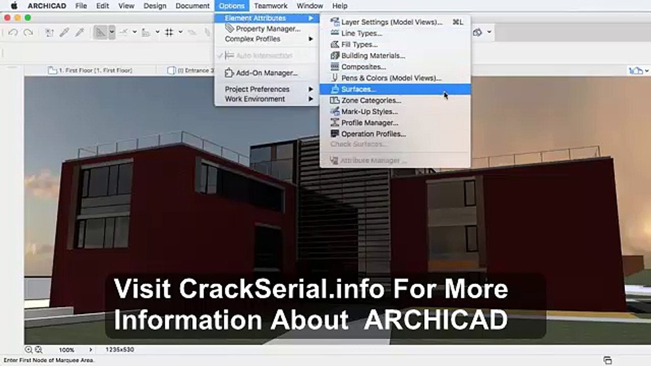Expand the Work Environment submenu

267,99
